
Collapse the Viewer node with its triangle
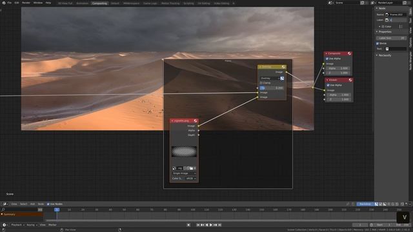[x=327, y=80]
